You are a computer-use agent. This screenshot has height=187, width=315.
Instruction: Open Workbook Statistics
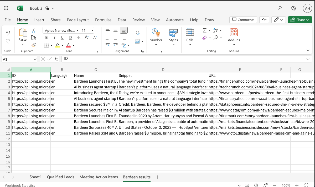pyautogui.click(x=20, y=185)
